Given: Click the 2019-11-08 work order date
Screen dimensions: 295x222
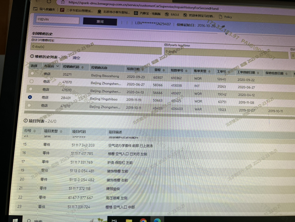Looking at the screenshot, I should pyautogui.click(x=246, y=102).
